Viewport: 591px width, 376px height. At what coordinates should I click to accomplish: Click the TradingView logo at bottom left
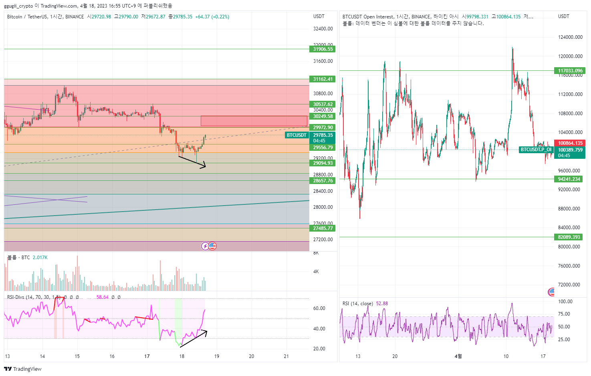coord(24,369)
